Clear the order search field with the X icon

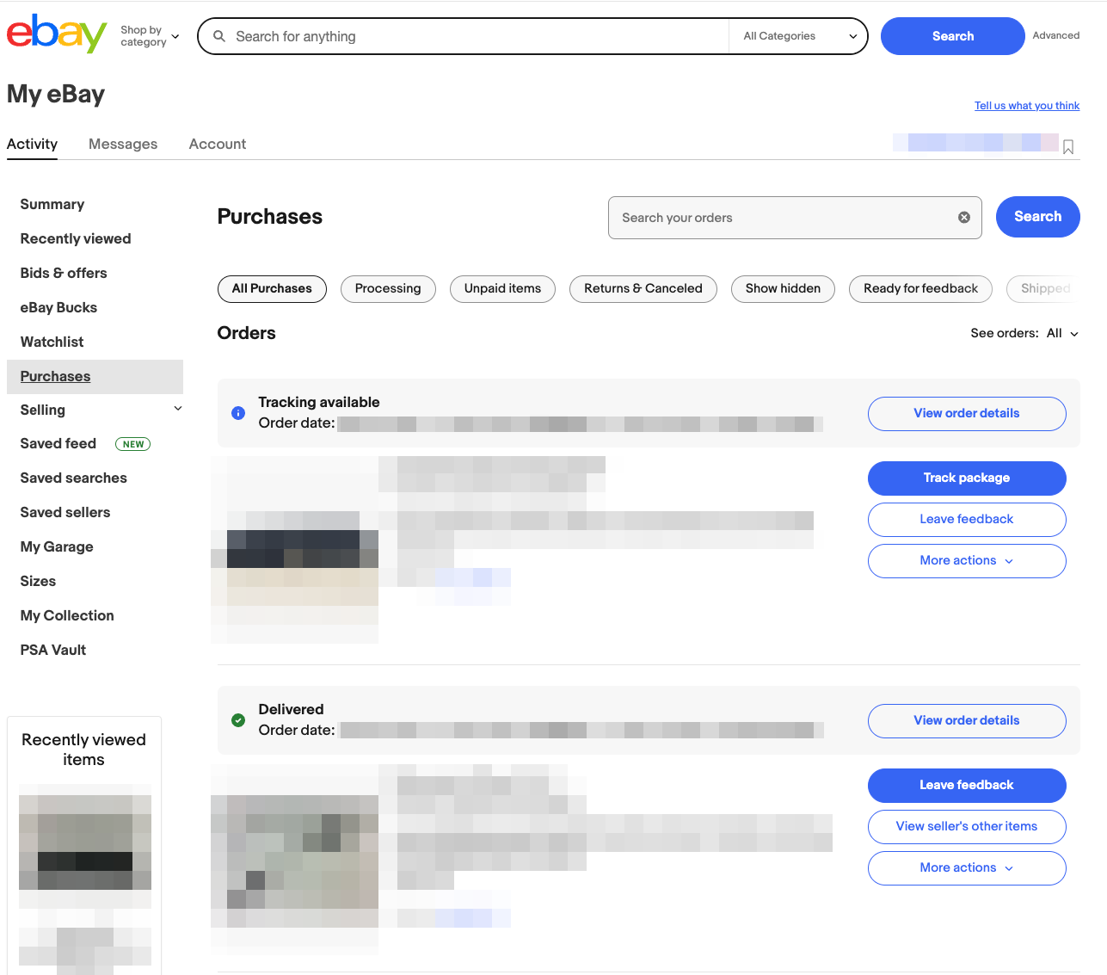coord(963,218)
